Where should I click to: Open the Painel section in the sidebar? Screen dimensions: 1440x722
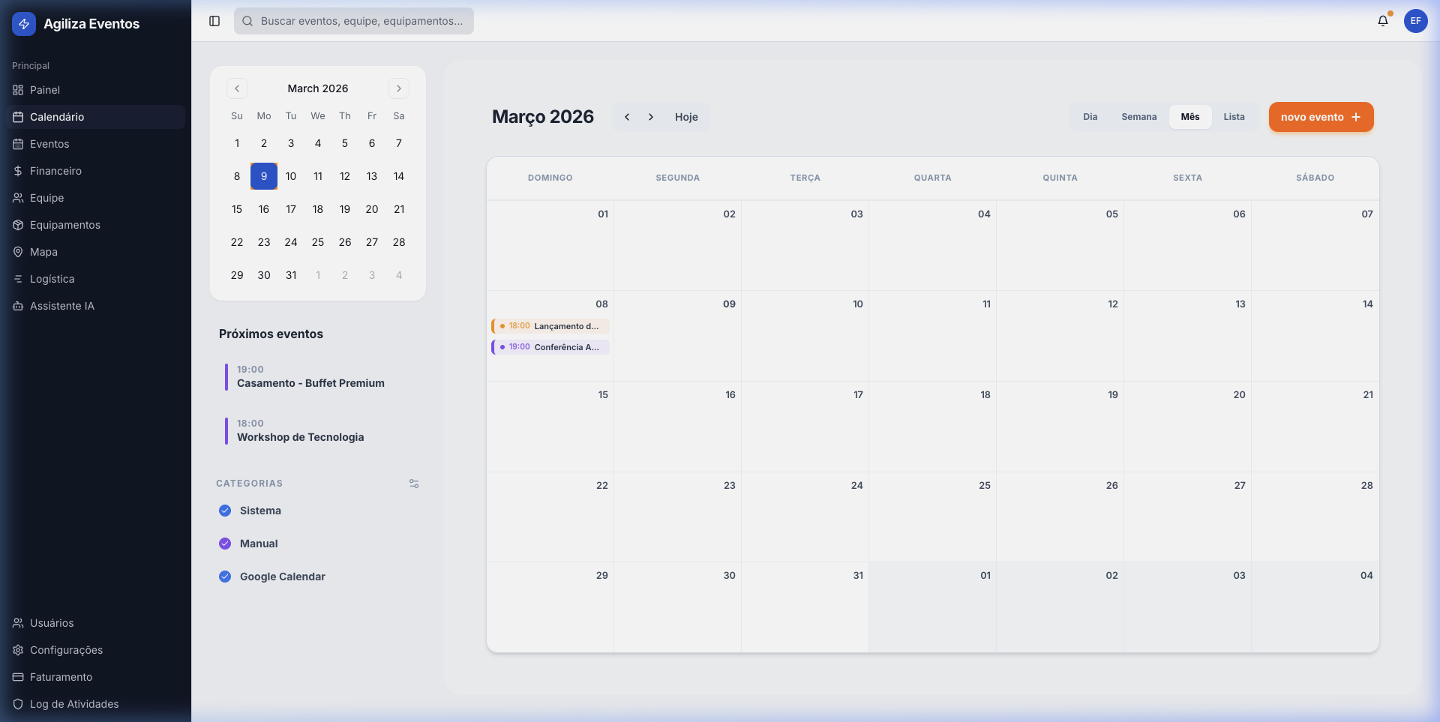coord(45,90)
